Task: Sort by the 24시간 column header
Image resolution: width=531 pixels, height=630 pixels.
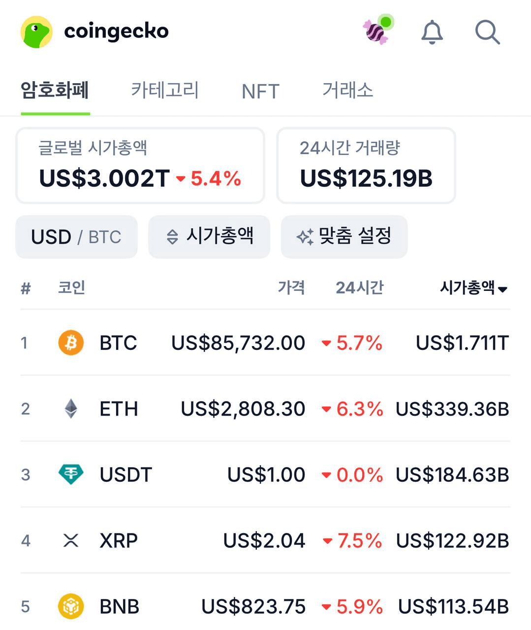Action: click(359, 287)
